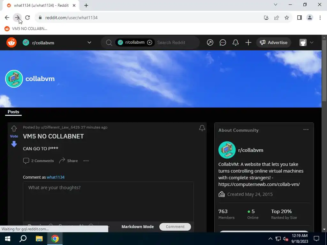Screen dimensions: 327x245
Task: Open the 2 Comments section
Action: 38,161
